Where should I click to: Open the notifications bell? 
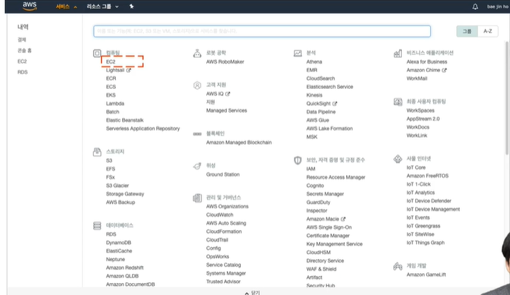(475, 6)
